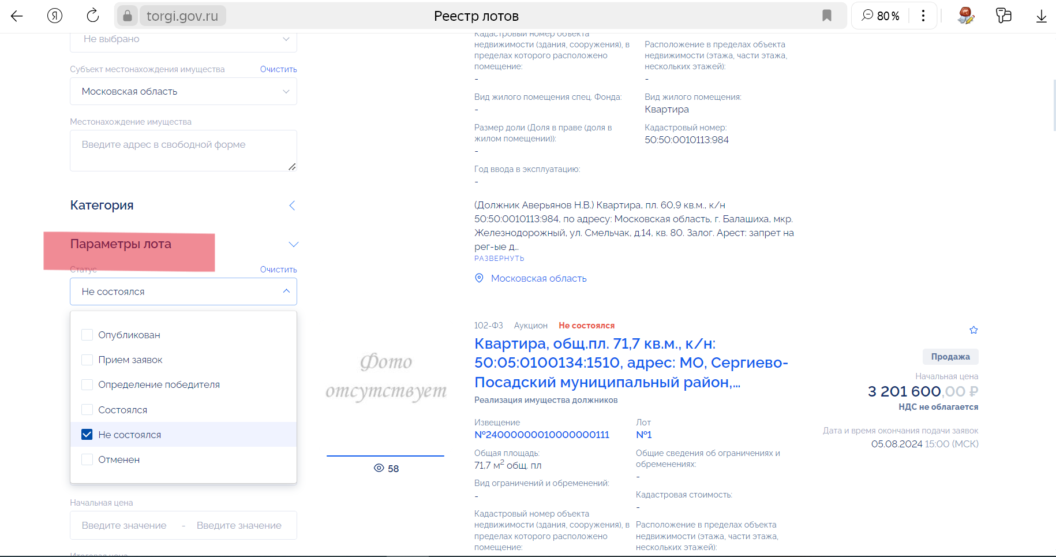Reload the page
This screenshot has width=1056, height=557.
pos(92,16)
